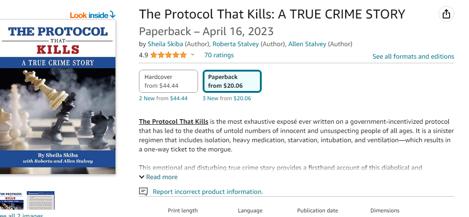Click the orange star rating icons
The image size is (469, 217).
(168, 55)
